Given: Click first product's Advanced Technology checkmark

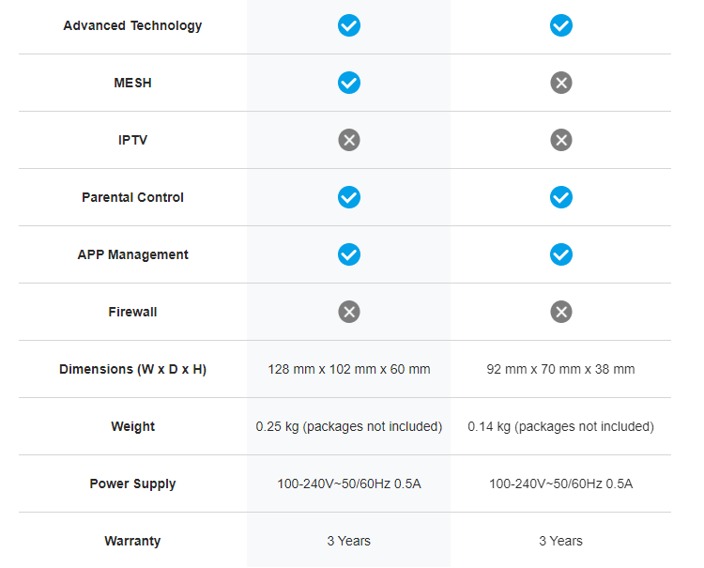Looking at the screenshot, I should tap(349, 25).
